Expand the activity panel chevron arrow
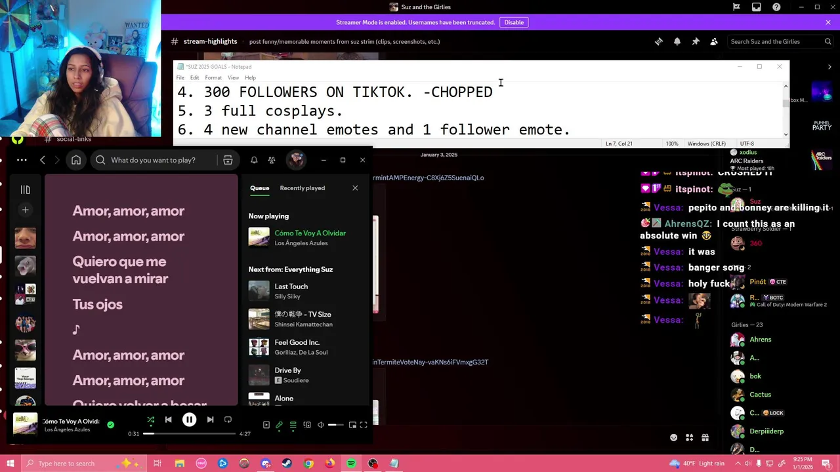 [x=829, y=67]
